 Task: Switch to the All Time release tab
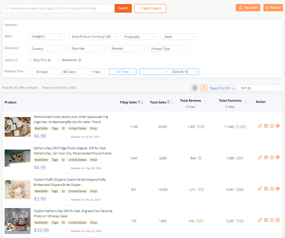[x=123, y=72]
